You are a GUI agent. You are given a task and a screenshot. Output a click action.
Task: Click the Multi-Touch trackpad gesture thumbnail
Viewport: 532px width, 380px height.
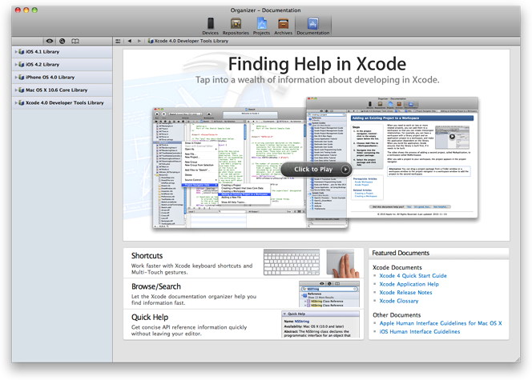pos(343,263)
